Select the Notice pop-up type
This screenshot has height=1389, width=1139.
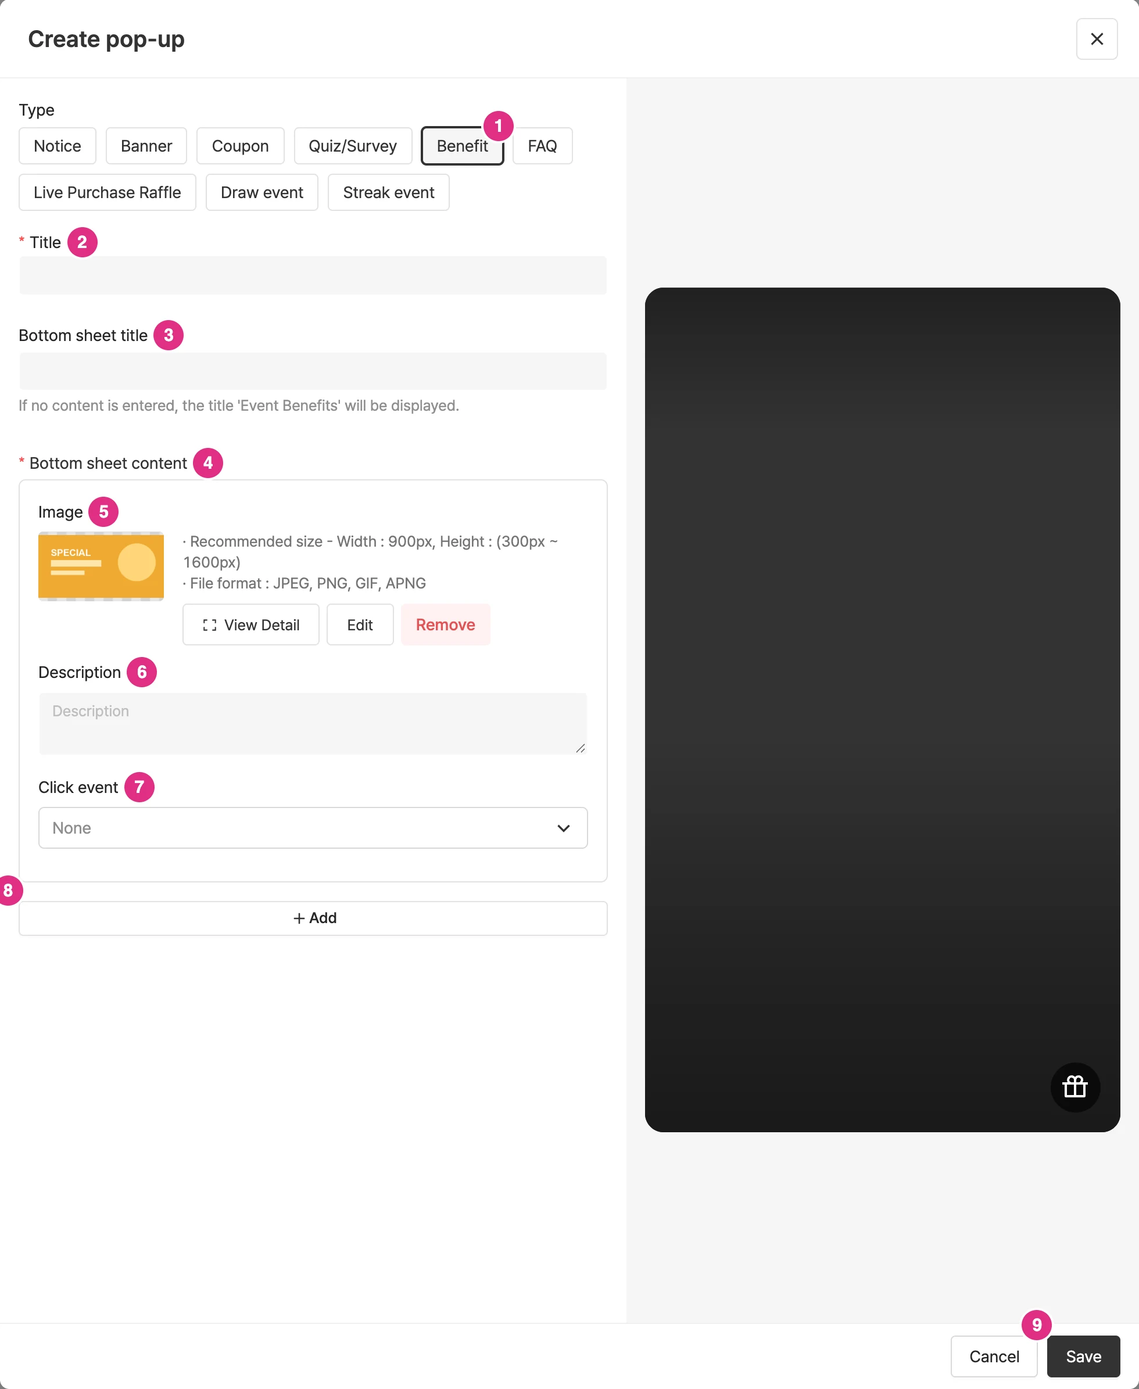(57, 146)
